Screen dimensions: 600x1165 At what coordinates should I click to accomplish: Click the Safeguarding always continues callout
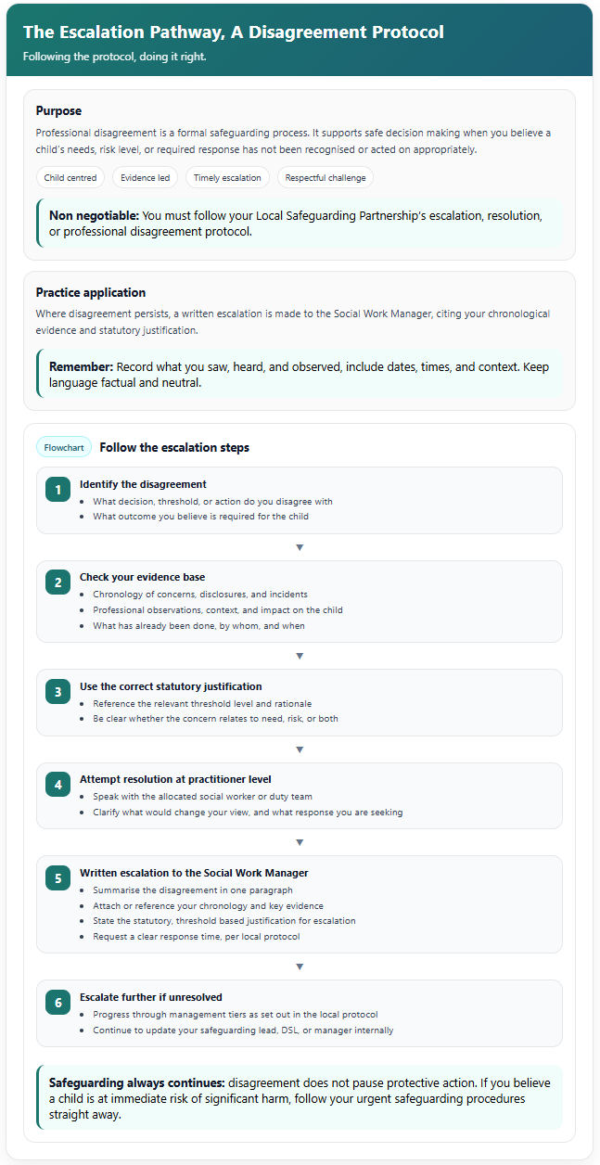pos(300,1098)
